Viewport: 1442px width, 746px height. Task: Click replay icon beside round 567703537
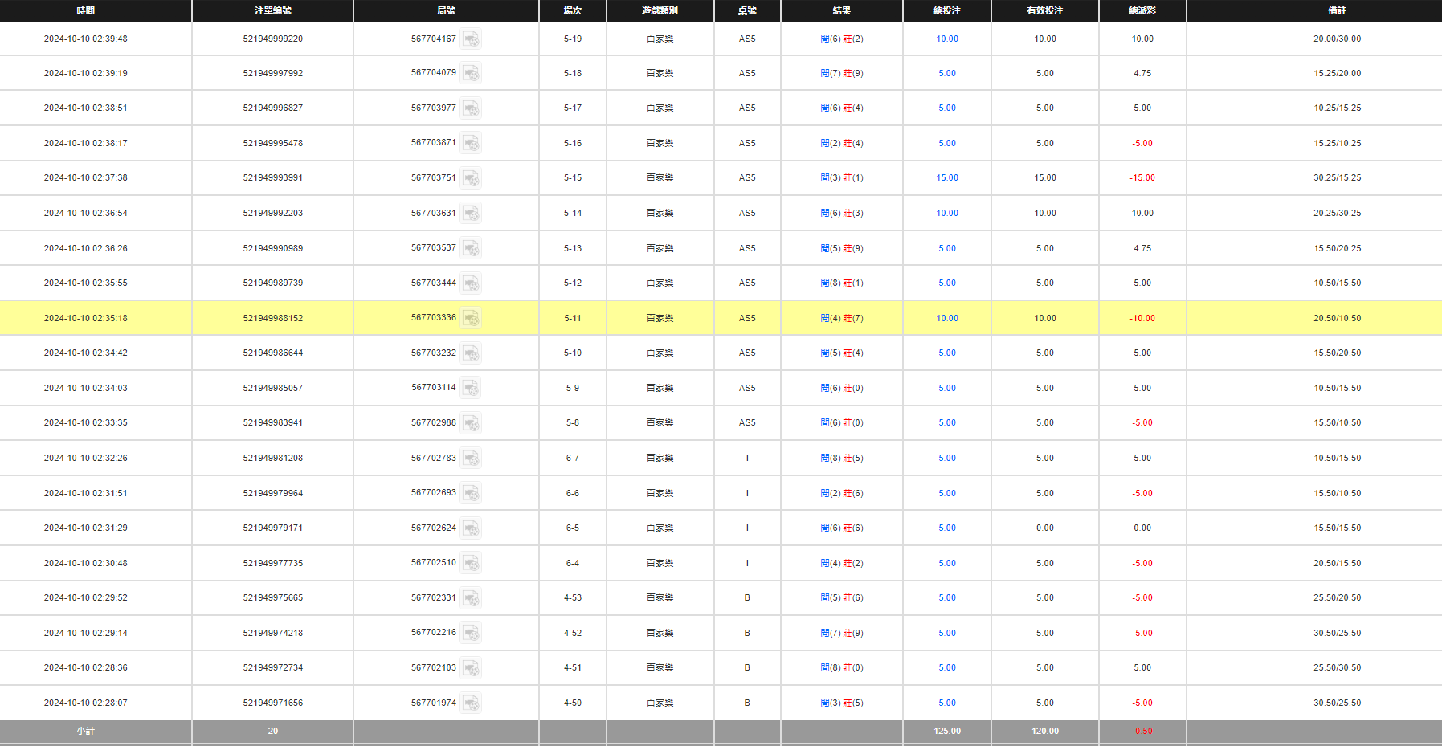coord(471,249)
